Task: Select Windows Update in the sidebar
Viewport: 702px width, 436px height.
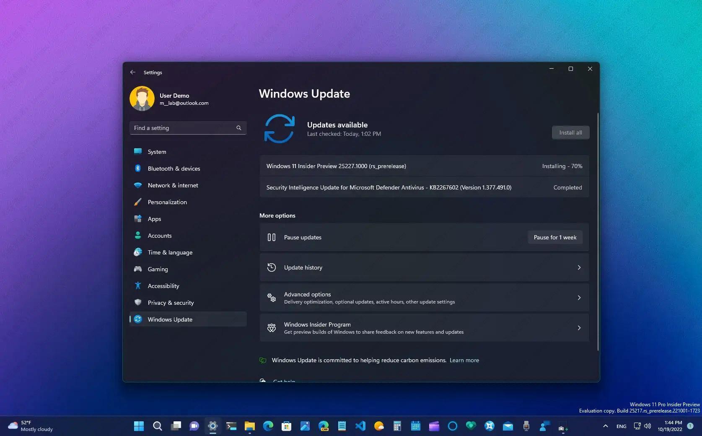Action: [x=170, y=319]
